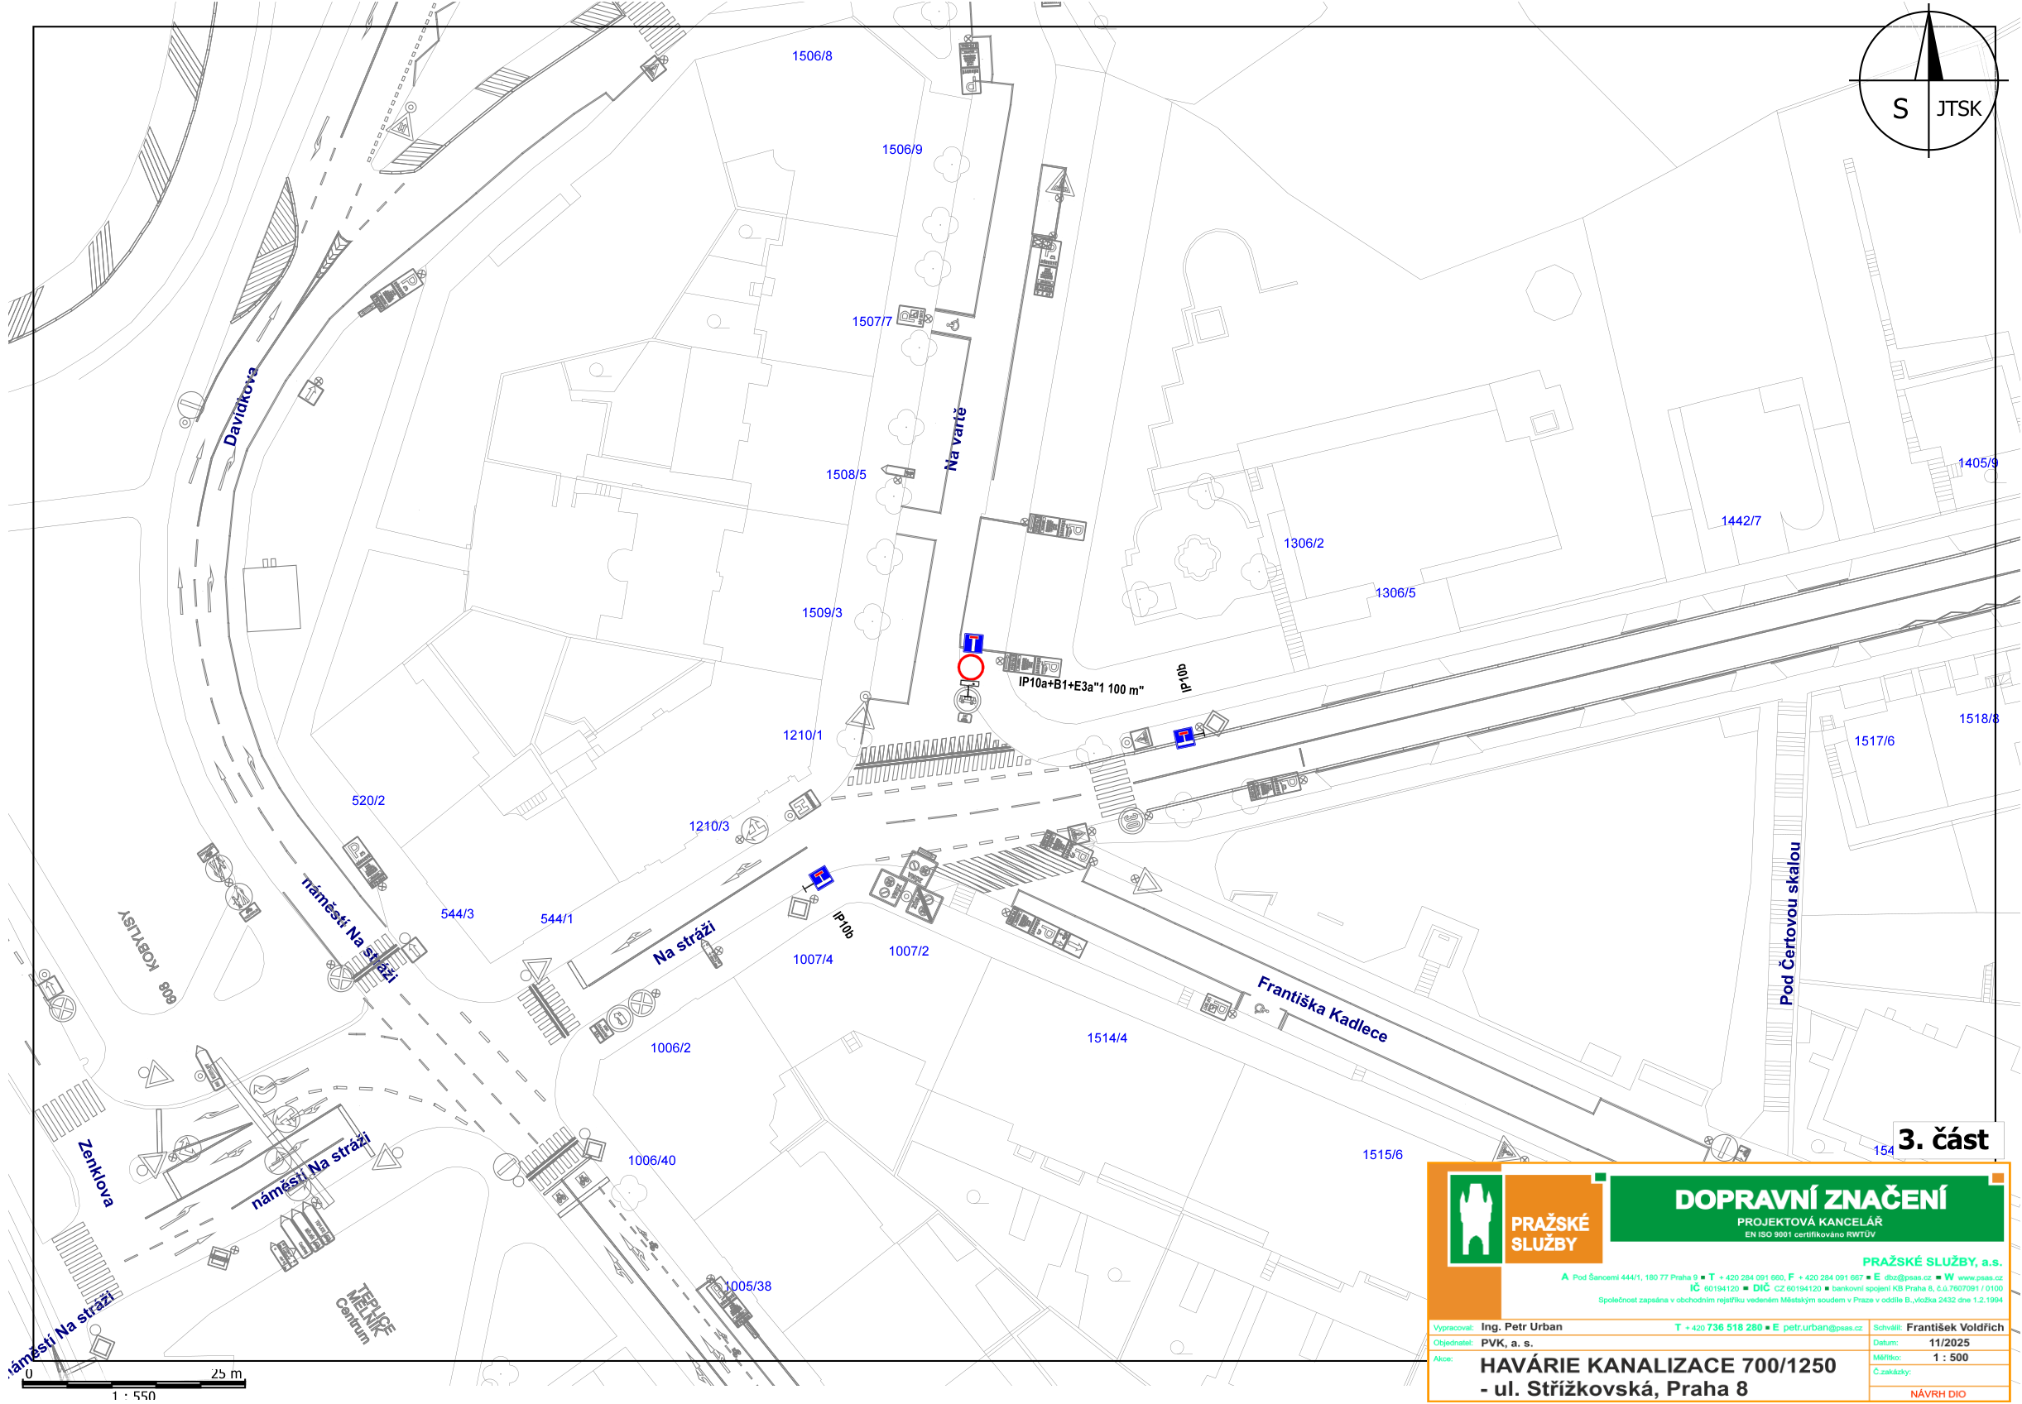Click the red circular B1 no-entry sign

971,668
